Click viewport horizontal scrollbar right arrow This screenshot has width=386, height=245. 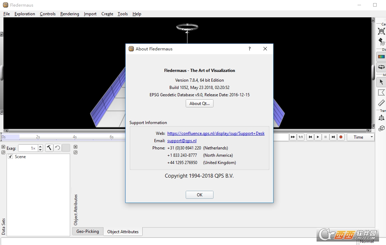coord(369,131)
